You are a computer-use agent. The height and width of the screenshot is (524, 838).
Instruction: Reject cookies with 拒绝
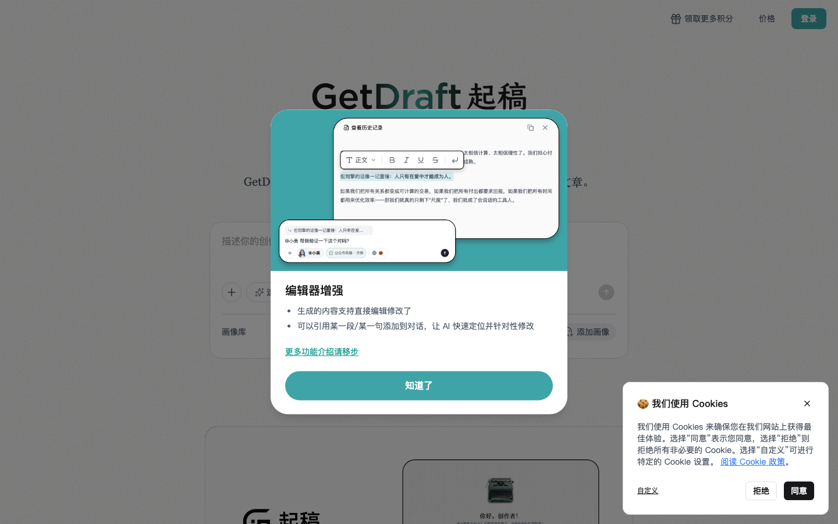click(x=761, y=491)
